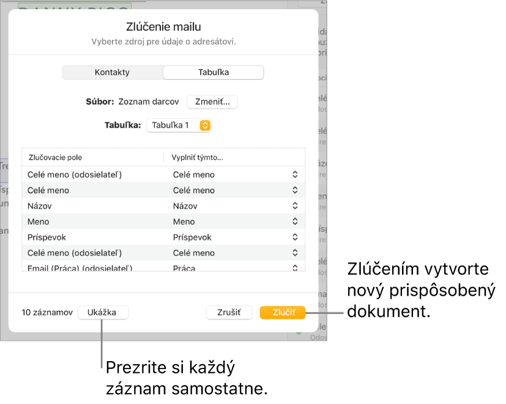
Task: Select the Tabuľka tab
Action: tap(214, 72)
